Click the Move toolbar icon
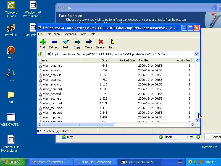The image size is (221, 166). pos(89,42)
